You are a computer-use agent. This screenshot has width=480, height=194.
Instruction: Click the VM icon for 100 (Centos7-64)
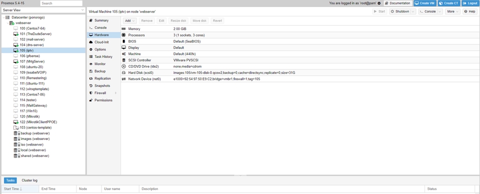pyautogui.click(x=16, y=28)
